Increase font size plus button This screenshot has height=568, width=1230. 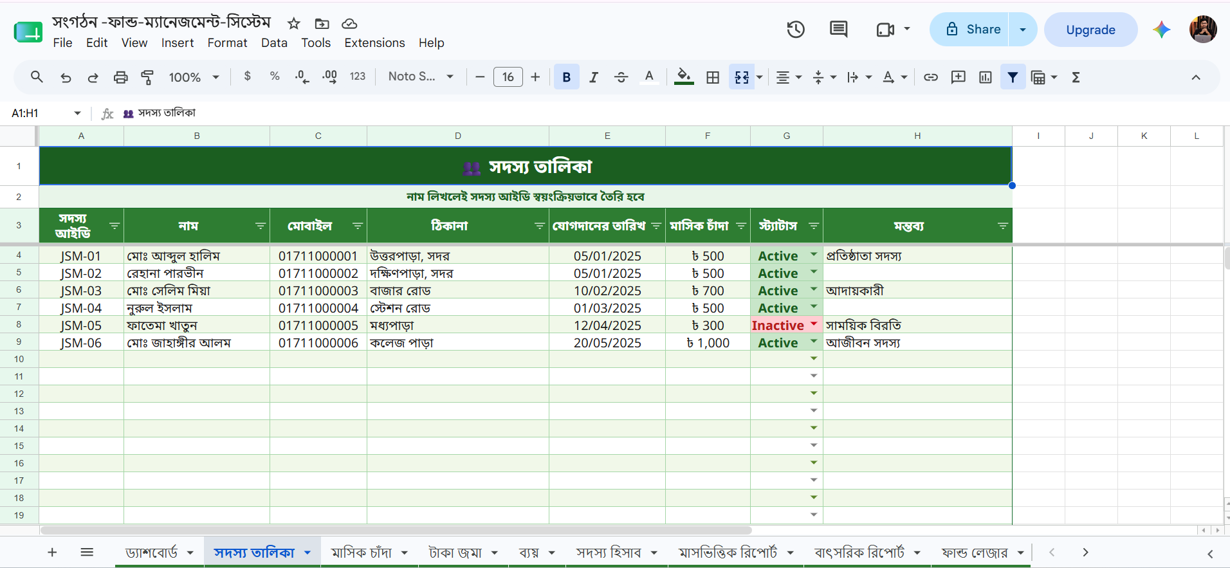coord(535,77)
